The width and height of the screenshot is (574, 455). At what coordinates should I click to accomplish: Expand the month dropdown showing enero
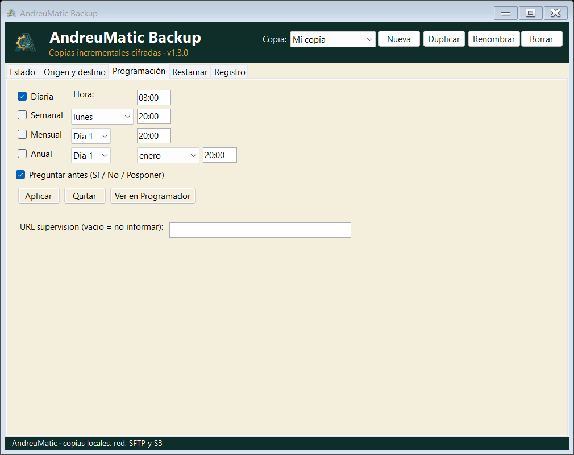click(x=168, y=155)
